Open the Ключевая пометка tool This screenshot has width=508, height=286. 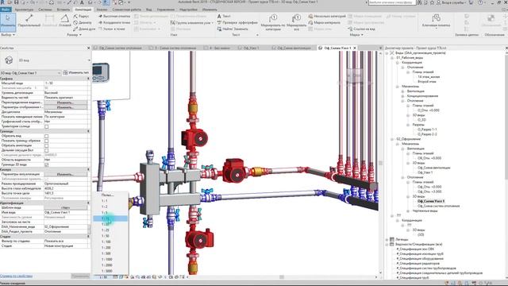(x=436, y=21)
